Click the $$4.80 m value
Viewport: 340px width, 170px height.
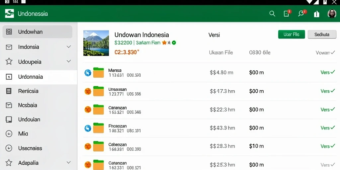[x=221, y=72]
